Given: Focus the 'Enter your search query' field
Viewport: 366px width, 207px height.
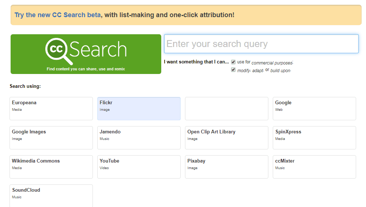Looking at the screenshot, I should point(261,44).
